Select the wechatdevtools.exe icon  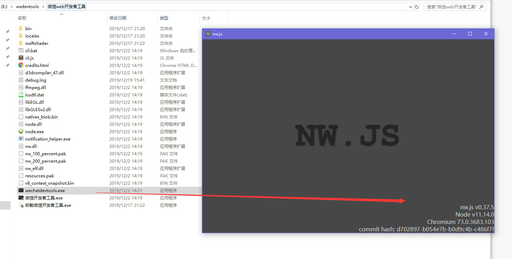21,190
